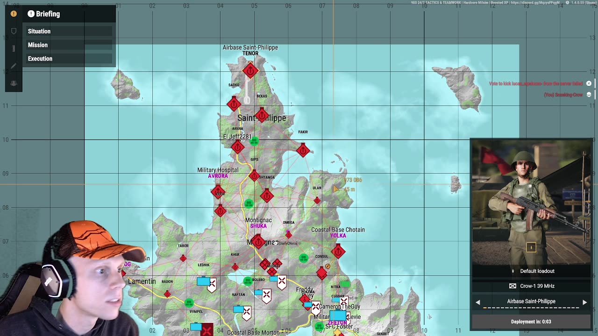The width and height of the screenshot is (598, 336).
Task: Click the MUSKAT red diamond cluster
Action: pos(271,266)
